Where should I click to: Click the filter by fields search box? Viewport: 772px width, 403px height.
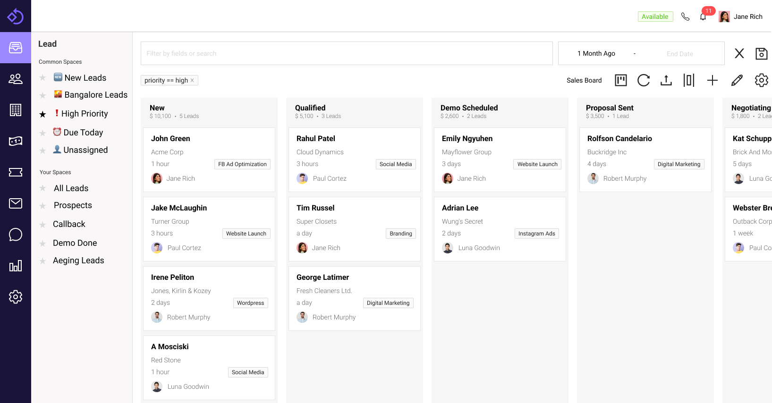346,54
